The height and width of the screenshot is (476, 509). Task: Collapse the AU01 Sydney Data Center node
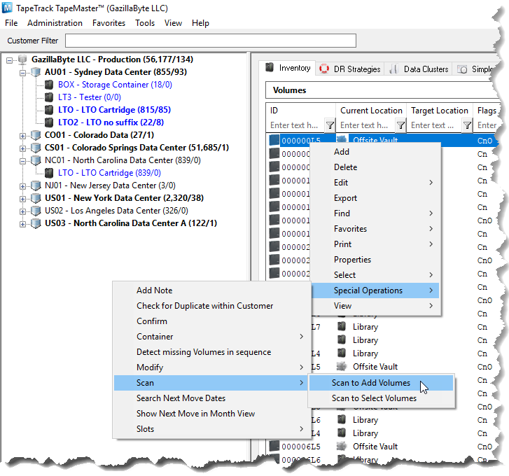pos(23,72)
